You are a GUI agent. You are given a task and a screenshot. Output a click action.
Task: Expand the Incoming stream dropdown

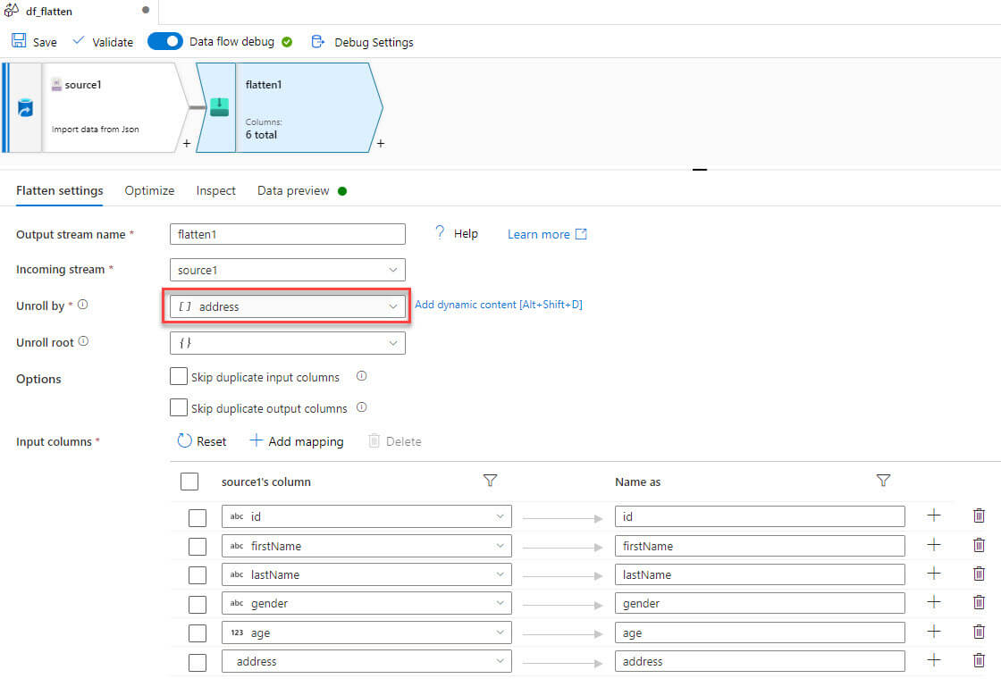(x=287, y=270)
